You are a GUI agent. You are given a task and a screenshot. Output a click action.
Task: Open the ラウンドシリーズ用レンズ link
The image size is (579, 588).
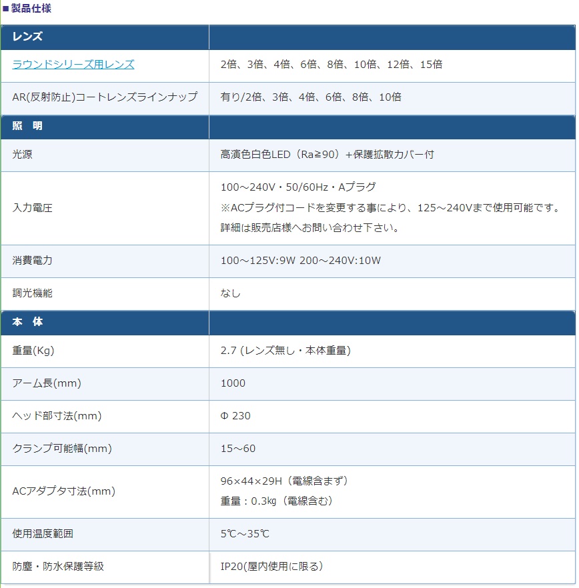pos(73,65)
